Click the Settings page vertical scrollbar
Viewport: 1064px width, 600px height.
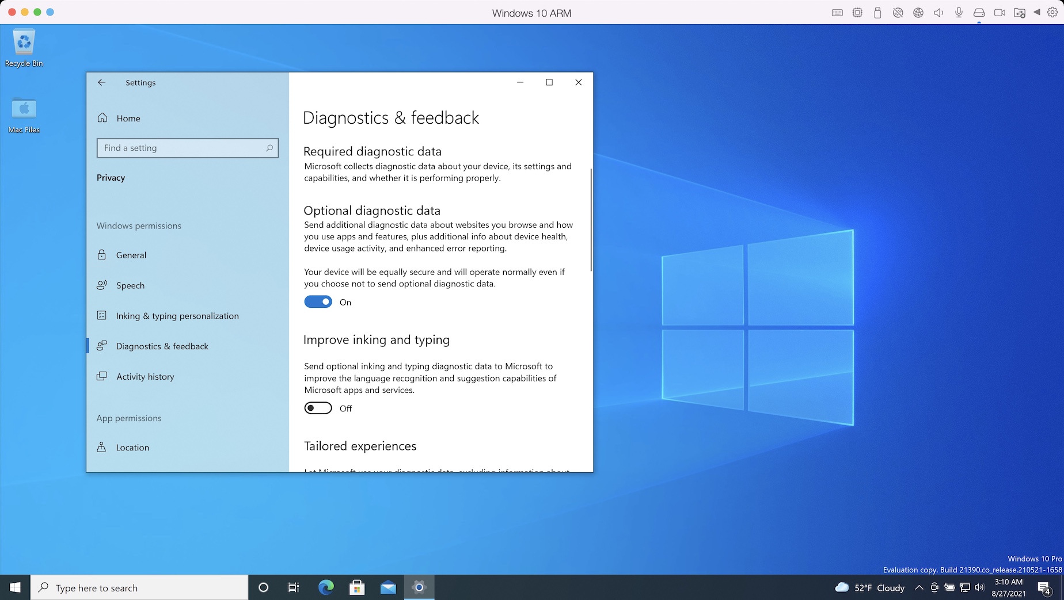pos(591,220)
